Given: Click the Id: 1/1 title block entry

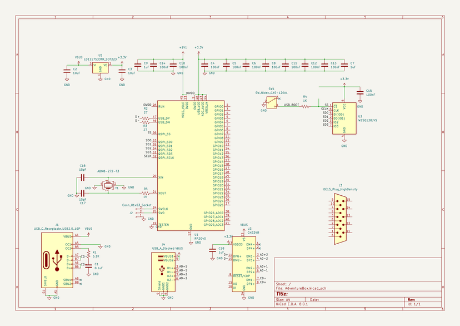Looking at the screenshot, I should pos(414,304).
